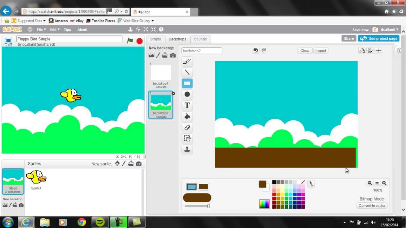
Task: Select the Ellipse tool
Action: tap(187, 94)
